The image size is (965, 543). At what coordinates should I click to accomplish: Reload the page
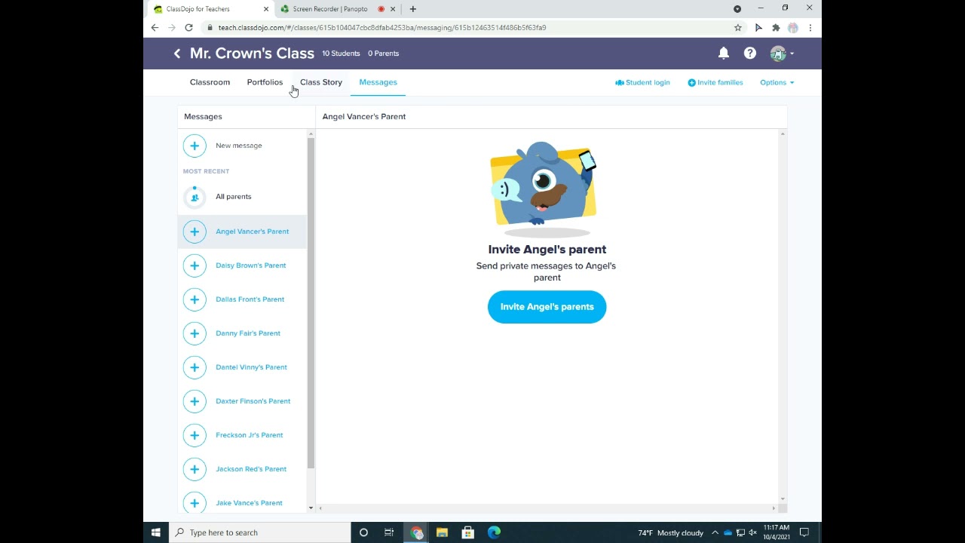[188, 28]
